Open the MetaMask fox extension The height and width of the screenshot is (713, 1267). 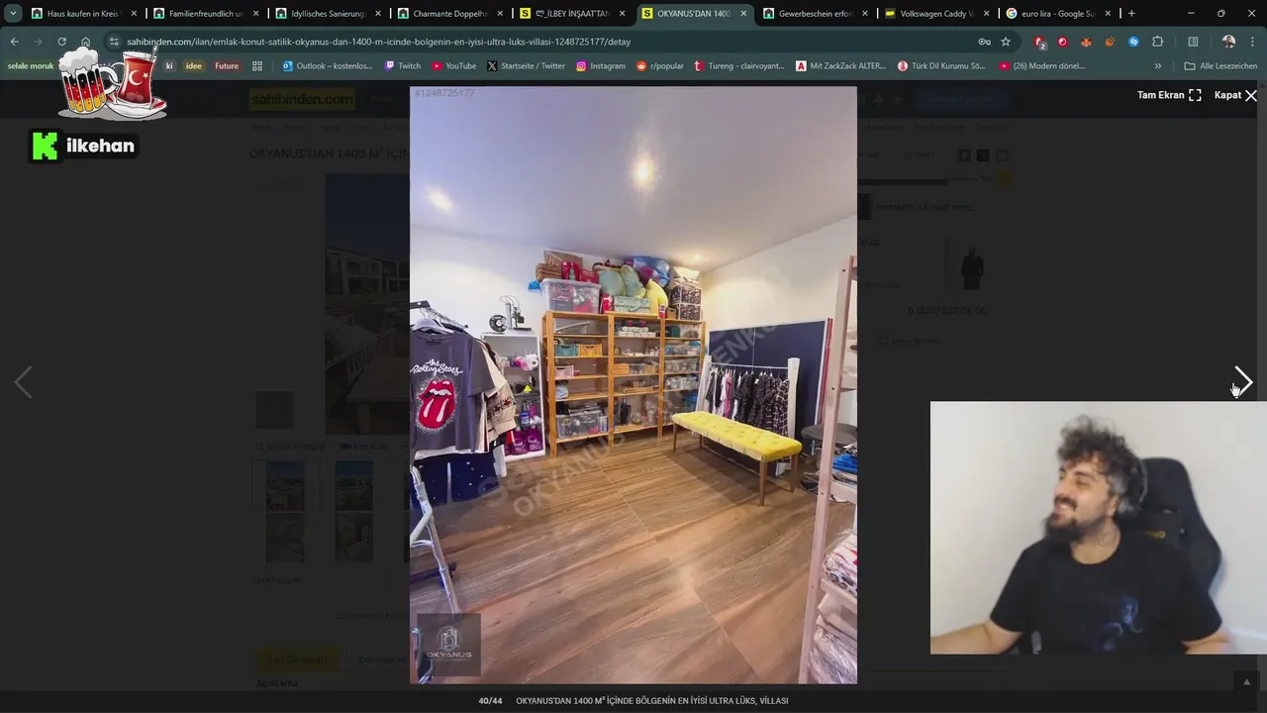coord(1086,42)
